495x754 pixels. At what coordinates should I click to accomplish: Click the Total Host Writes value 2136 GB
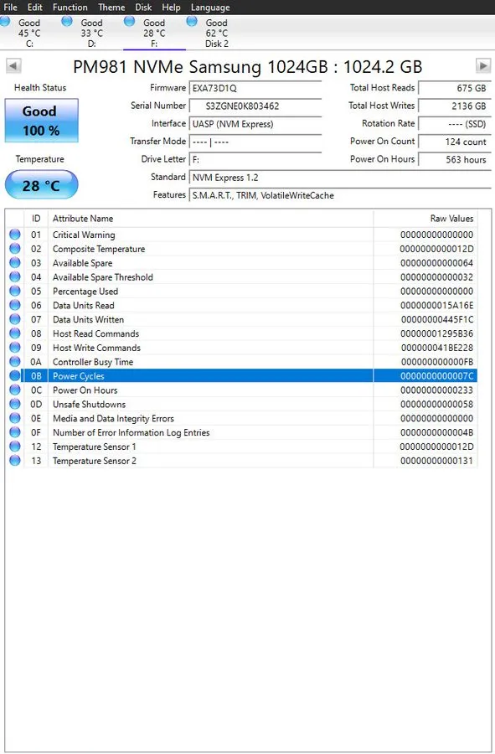click(x=455, y=106)
